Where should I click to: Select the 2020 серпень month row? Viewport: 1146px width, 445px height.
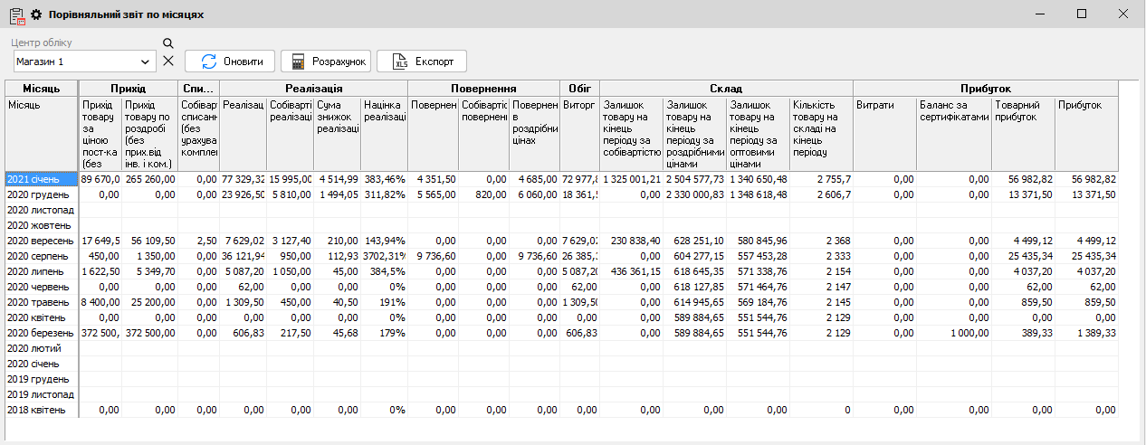[40, 257]
